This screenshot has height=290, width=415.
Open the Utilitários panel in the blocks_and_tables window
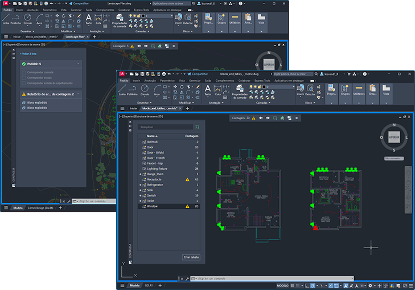(359, 94)
